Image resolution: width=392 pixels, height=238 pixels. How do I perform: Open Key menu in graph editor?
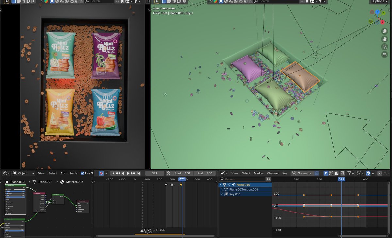point(285,173)
